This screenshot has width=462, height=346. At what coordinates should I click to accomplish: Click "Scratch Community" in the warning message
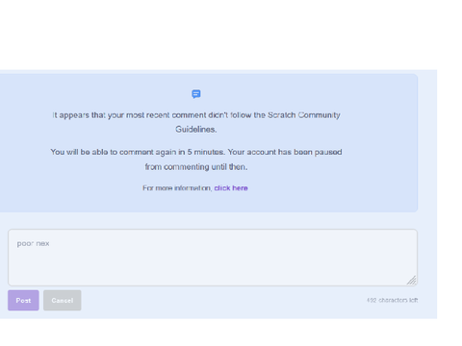click(x=304, y=115)
